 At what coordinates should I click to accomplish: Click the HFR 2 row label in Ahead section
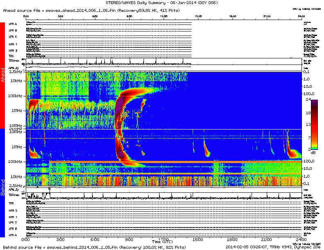click(13, 51)
